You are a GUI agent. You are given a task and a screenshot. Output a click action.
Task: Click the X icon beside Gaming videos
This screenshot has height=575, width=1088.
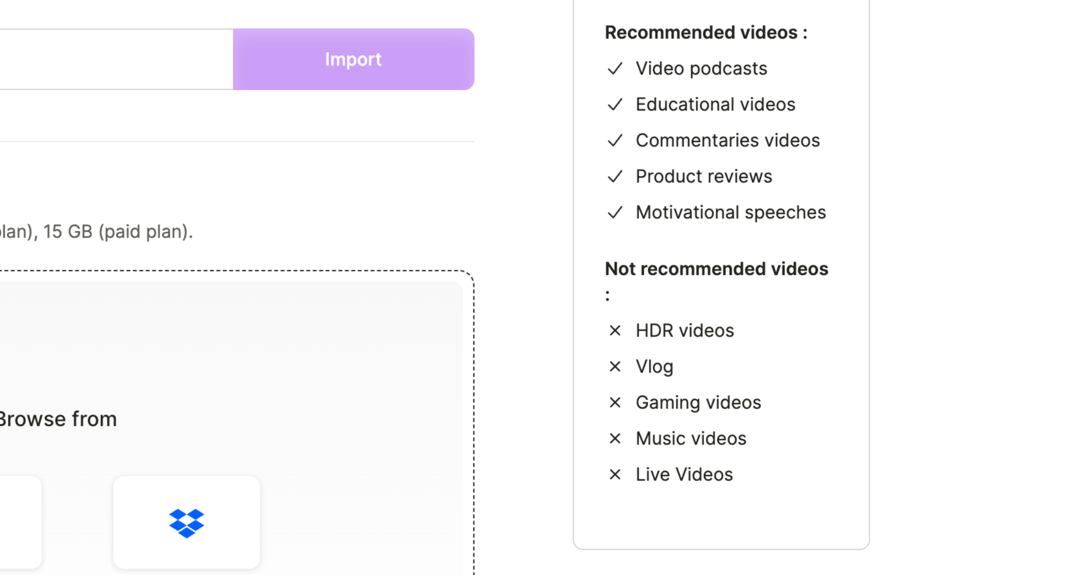(x=615, y=402)
